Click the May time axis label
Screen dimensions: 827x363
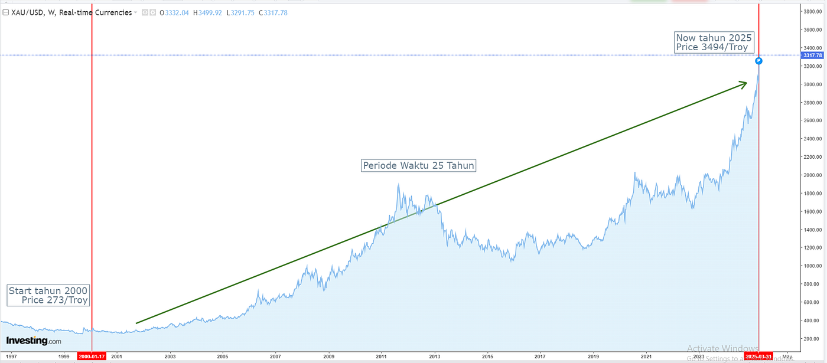click(x=787, y=357)
